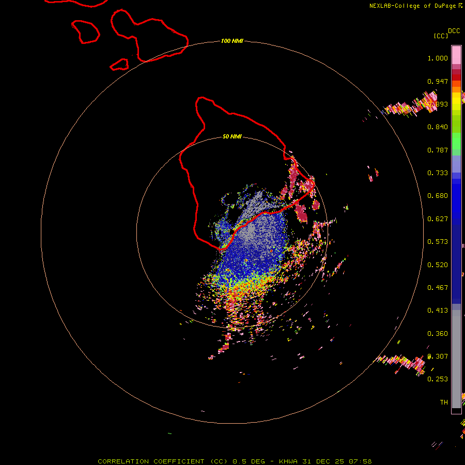Select the 0.787 scale value
Image resolution: width=465 pixels, height=465 pixels.
(x=438, y=150)
